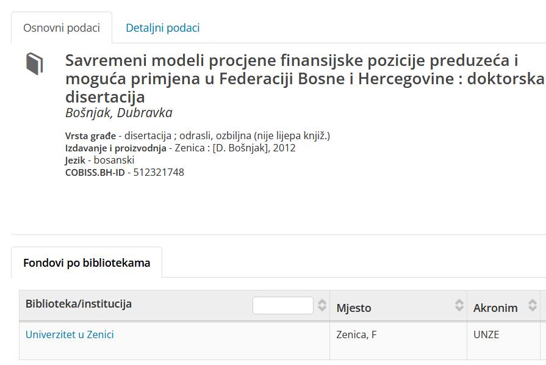
Task: Focus the Biblioteka/institucija filter input box
Action: pyautogui.click(x=282, y=305)
